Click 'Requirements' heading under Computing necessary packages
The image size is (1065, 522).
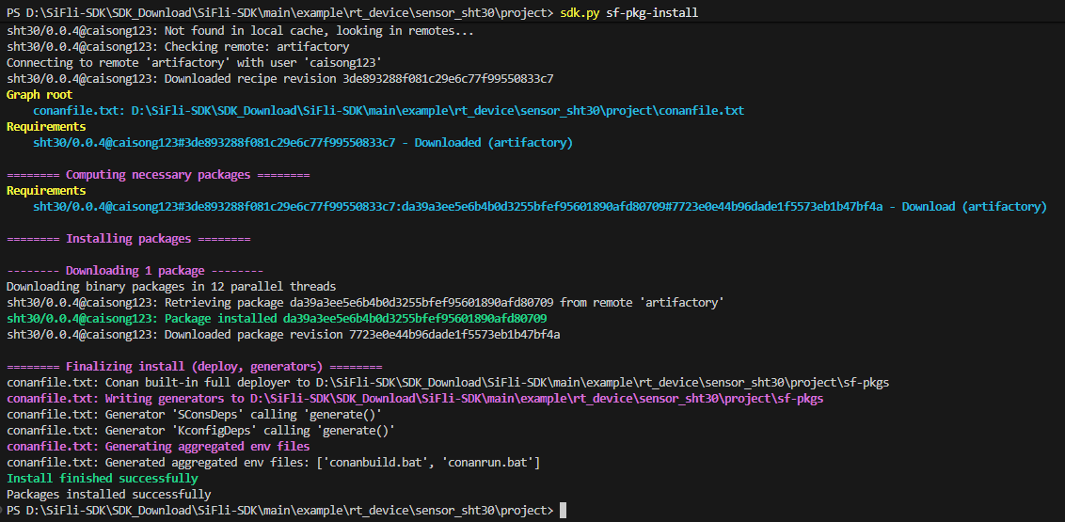click(x=46, y=191)
